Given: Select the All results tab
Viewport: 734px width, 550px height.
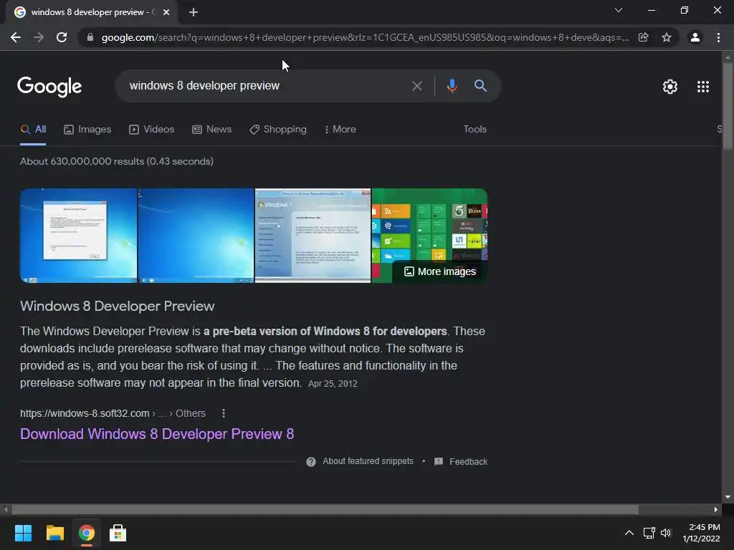Looking at the screenshot, I should pyautogui.click(x=33, y=130).
